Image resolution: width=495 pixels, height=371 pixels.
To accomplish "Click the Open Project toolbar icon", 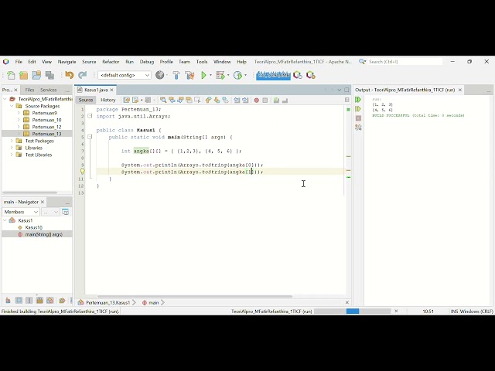I will click(36, 75).
